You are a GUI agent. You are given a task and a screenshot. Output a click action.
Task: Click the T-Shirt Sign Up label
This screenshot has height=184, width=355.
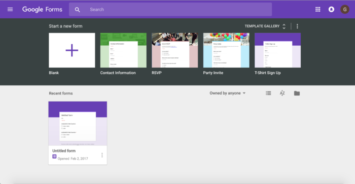click(268, 73)
